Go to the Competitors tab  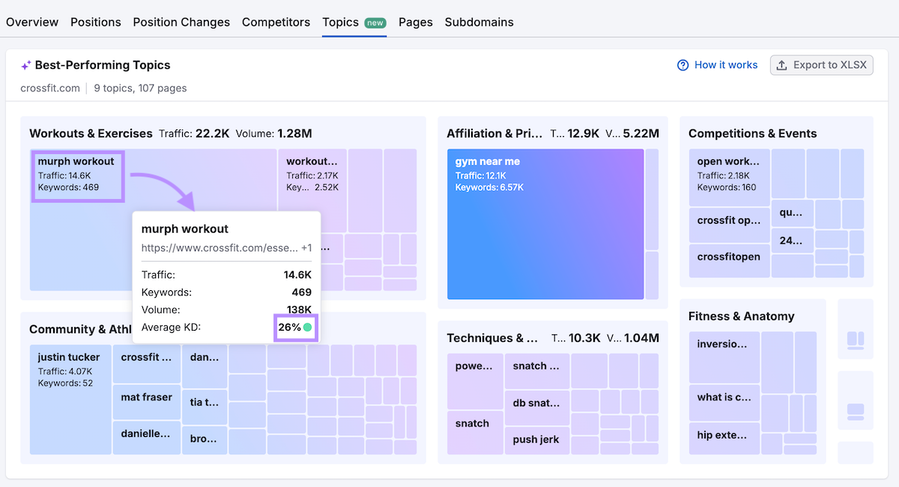coord(276,22)
